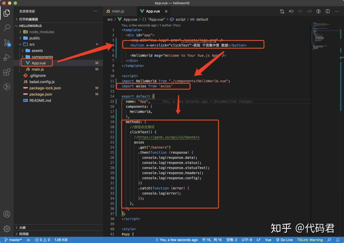Toggle GitLens file blame annotations icon
The width and height of the screenshot is (344, 243).
(x=318, y=11)
